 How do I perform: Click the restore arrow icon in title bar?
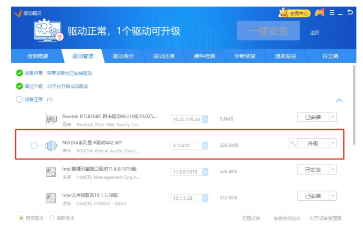point(350,12)
